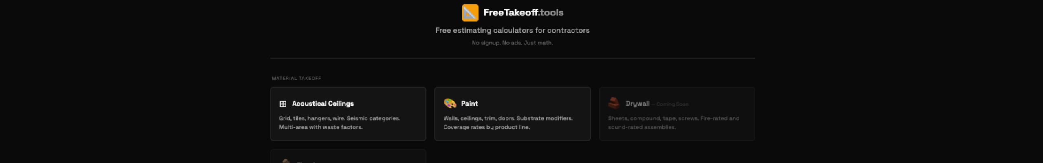This screenshot has width=1043, height=163.
Task: Select the Drywall card title
Action: click(x=637, y=104)
